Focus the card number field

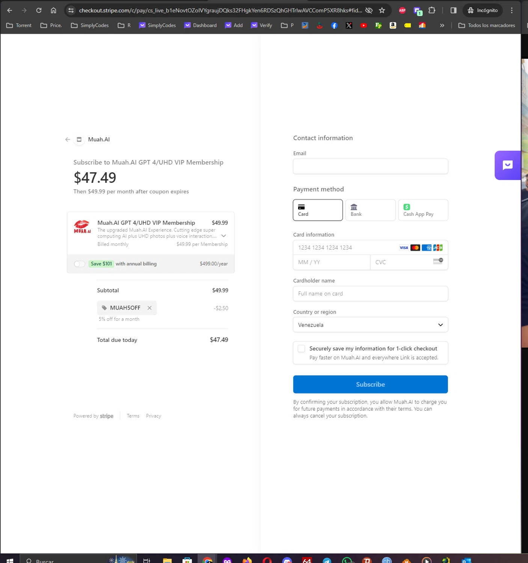coord(370,248)
